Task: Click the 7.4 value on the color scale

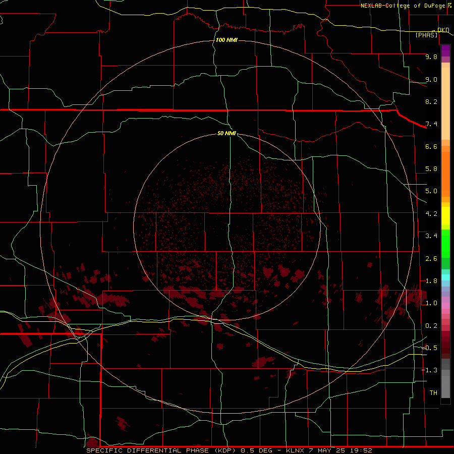Action: click(431, 124)
